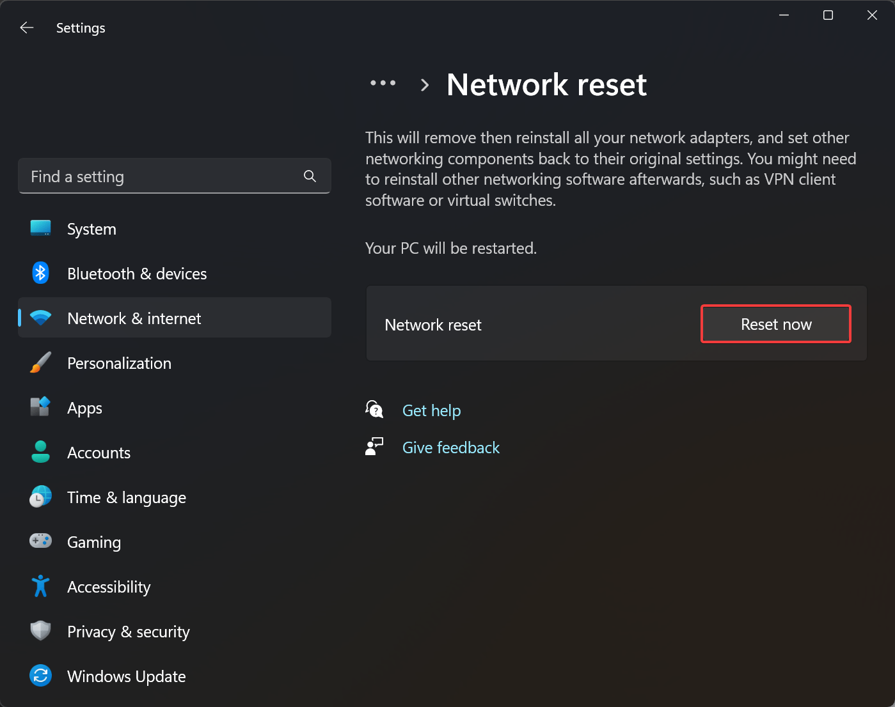Select the Privacy & security shield icon
Viewport: 895px width, 707px height.
(x=40, y=631)
